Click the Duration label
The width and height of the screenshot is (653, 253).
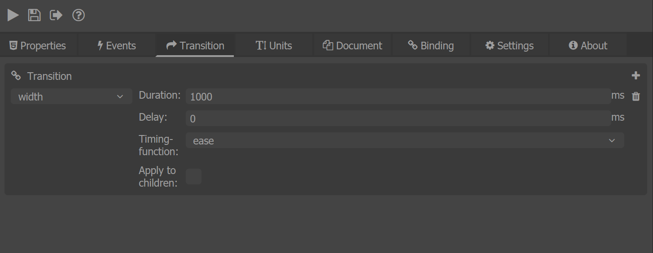point(160,95)
